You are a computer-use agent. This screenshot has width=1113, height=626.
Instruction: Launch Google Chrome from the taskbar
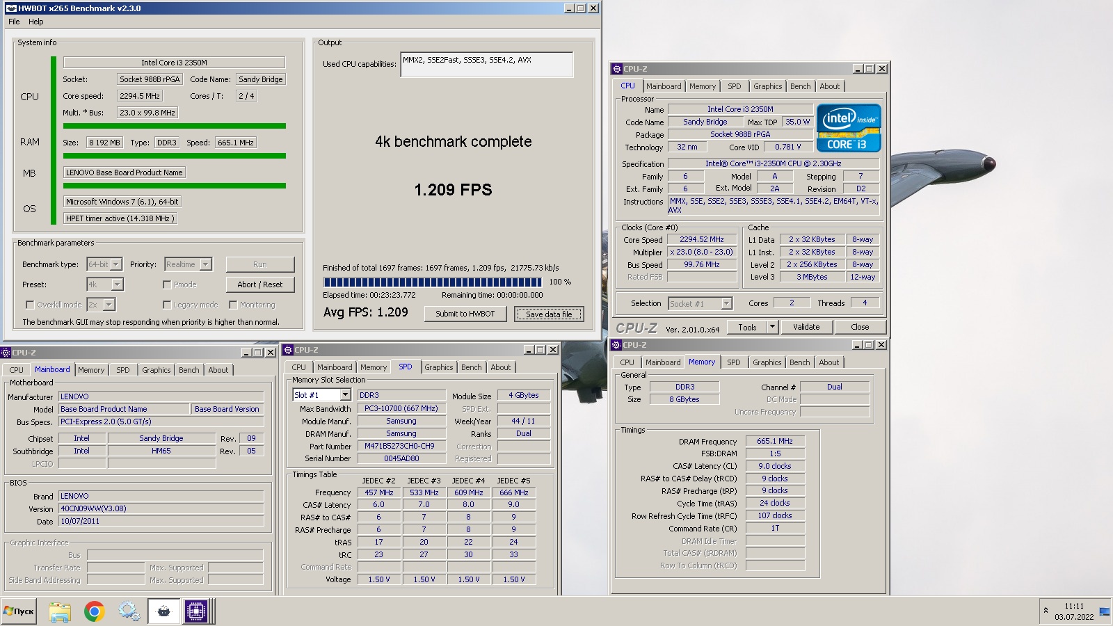click(95, 611)
